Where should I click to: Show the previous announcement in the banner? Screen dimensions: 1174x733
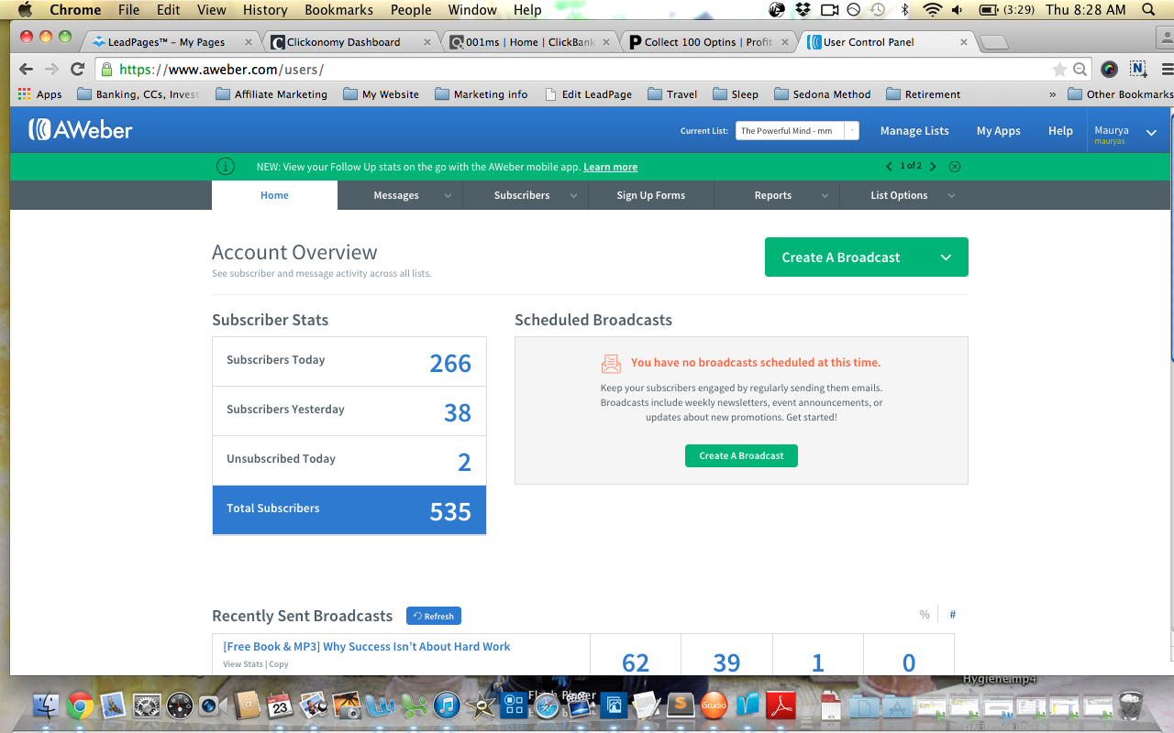[x=888, y=166]
